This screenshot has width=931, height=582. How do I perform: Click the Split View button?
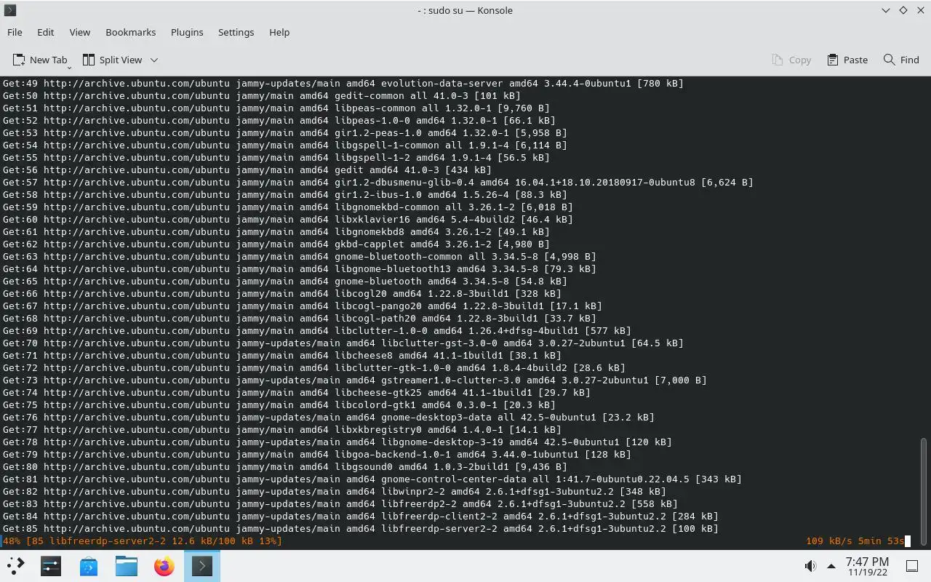(113, 60)
